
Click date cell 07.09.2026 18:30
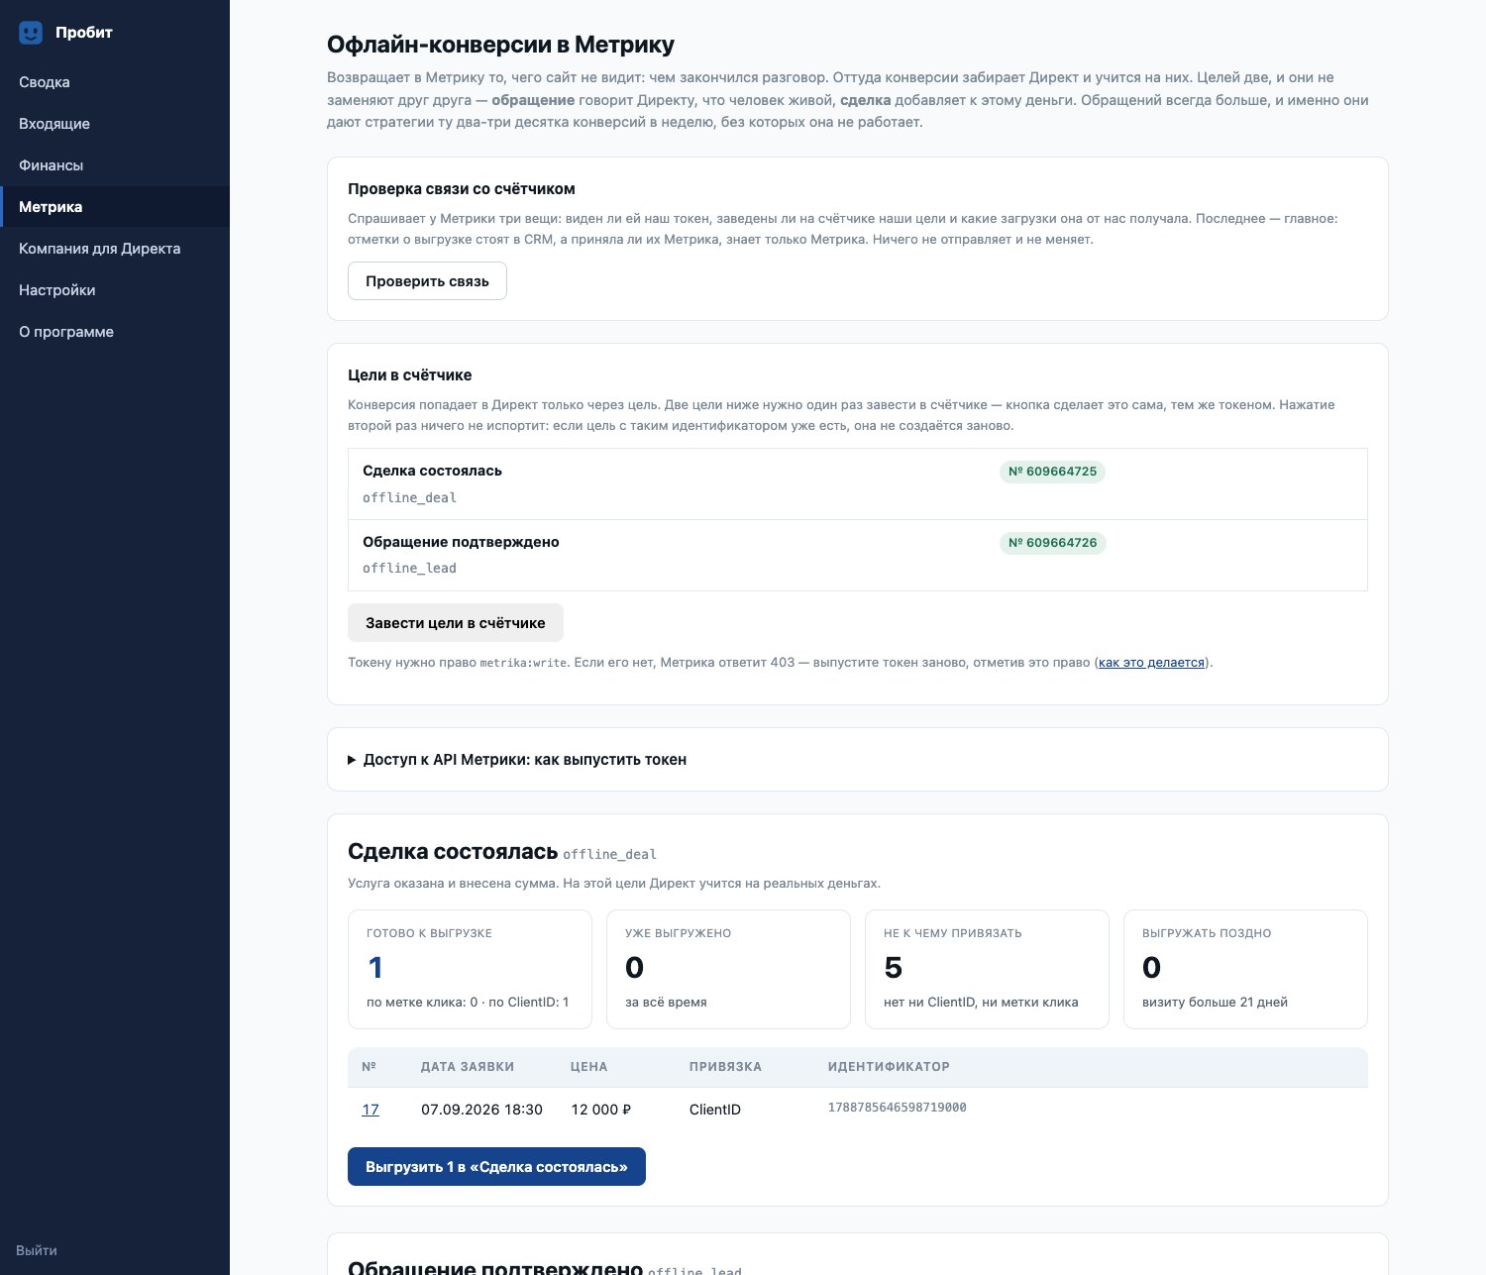point(481,1110)
